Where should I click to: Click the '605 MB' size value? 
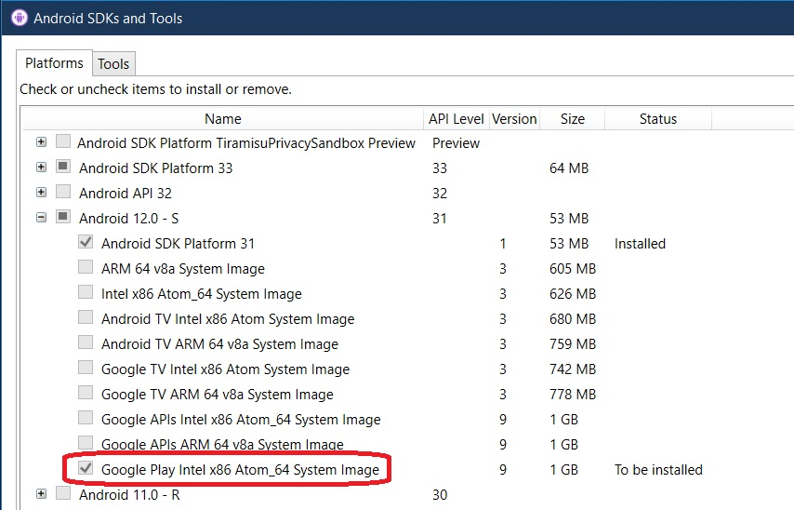(573, 269)
